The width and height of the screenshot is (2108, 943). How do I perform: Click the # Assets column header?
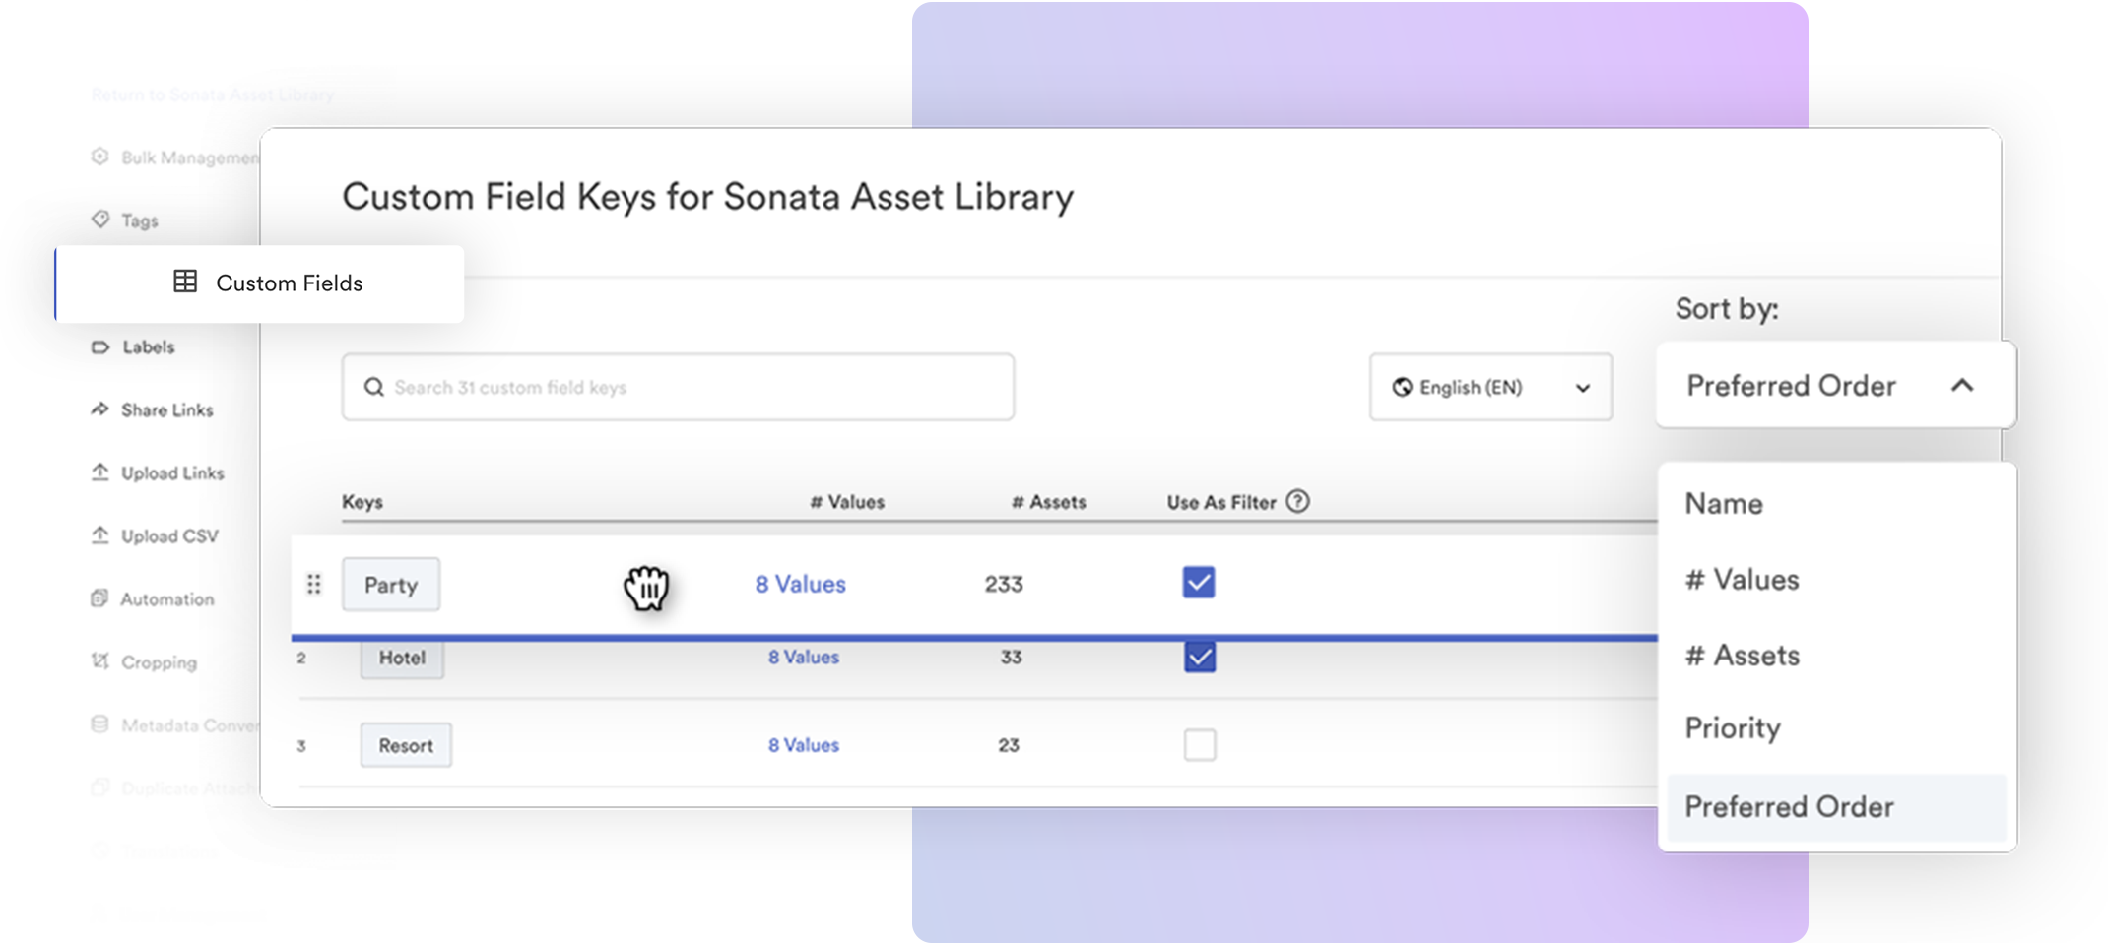pos(1048,502)
